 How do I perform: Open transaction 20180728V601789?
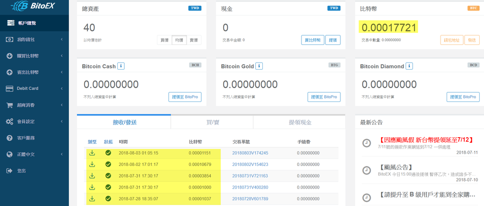250,198
